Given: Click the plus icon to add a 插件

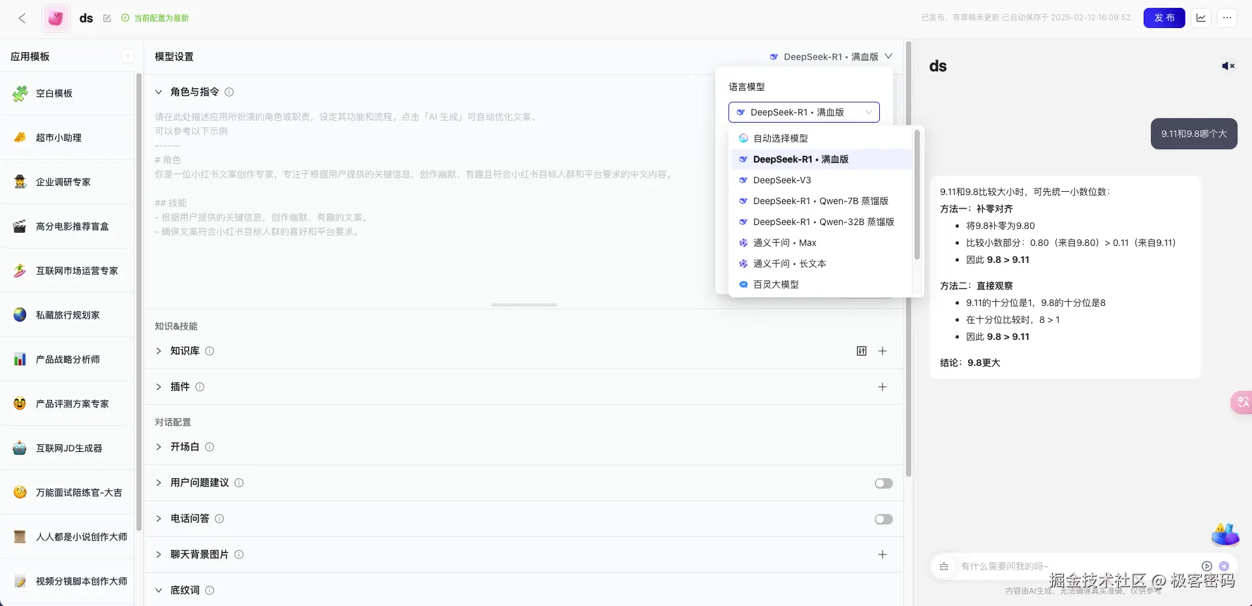Looking at the screenshot, I should [x=883, y=387].
